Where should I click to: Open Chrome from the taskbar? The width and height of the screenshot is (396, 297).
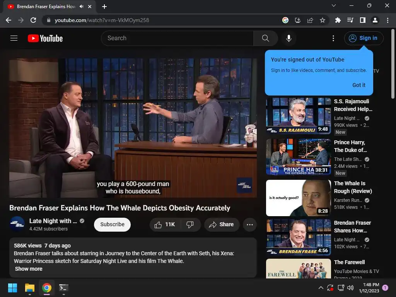point(47,288)
